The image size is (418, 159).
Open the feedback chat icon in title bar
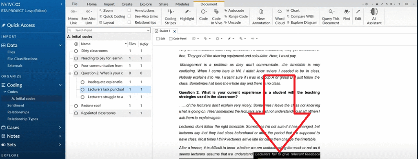click(406, 4)
